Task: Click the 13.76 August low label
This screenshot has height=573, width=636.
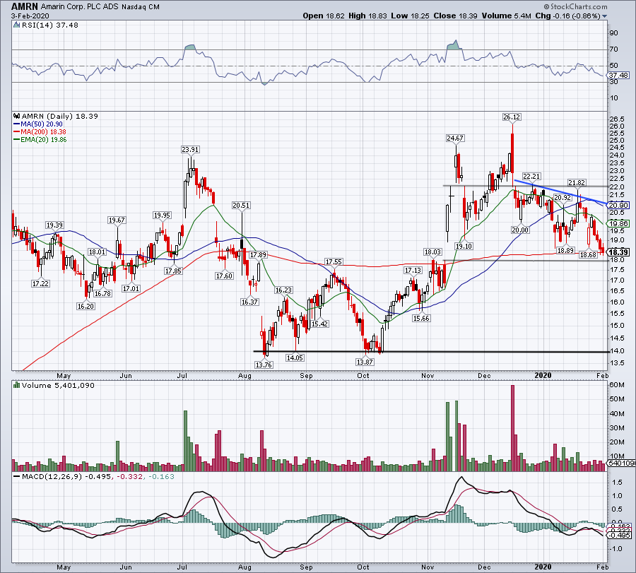Action: (x=264, y=365)
